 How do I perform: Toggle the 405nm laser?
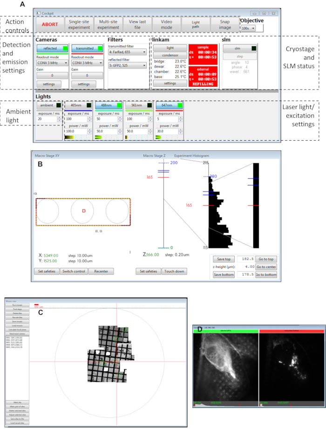pyautogui.click(x=79, y=105)
